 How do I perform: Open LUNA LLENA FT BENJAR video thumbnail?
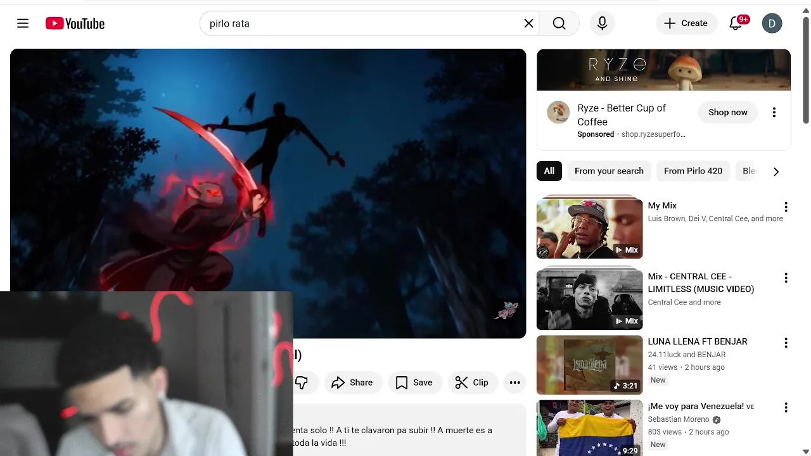pyautogui.click(x=589, y=365)
